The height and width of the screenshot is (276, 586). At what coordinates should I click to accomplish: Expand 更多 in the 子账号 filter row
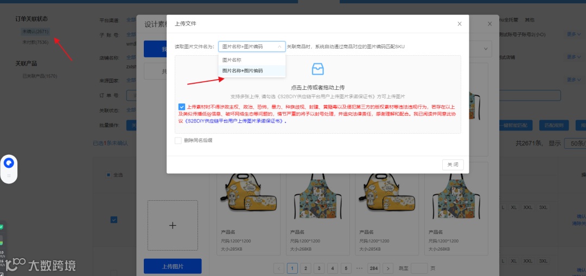574,34
